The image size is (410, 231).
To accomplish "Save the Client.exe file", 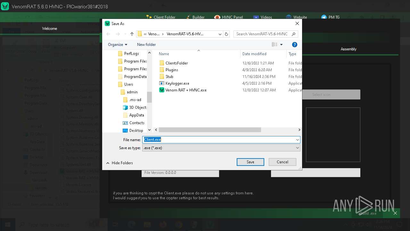I will 250,162.
